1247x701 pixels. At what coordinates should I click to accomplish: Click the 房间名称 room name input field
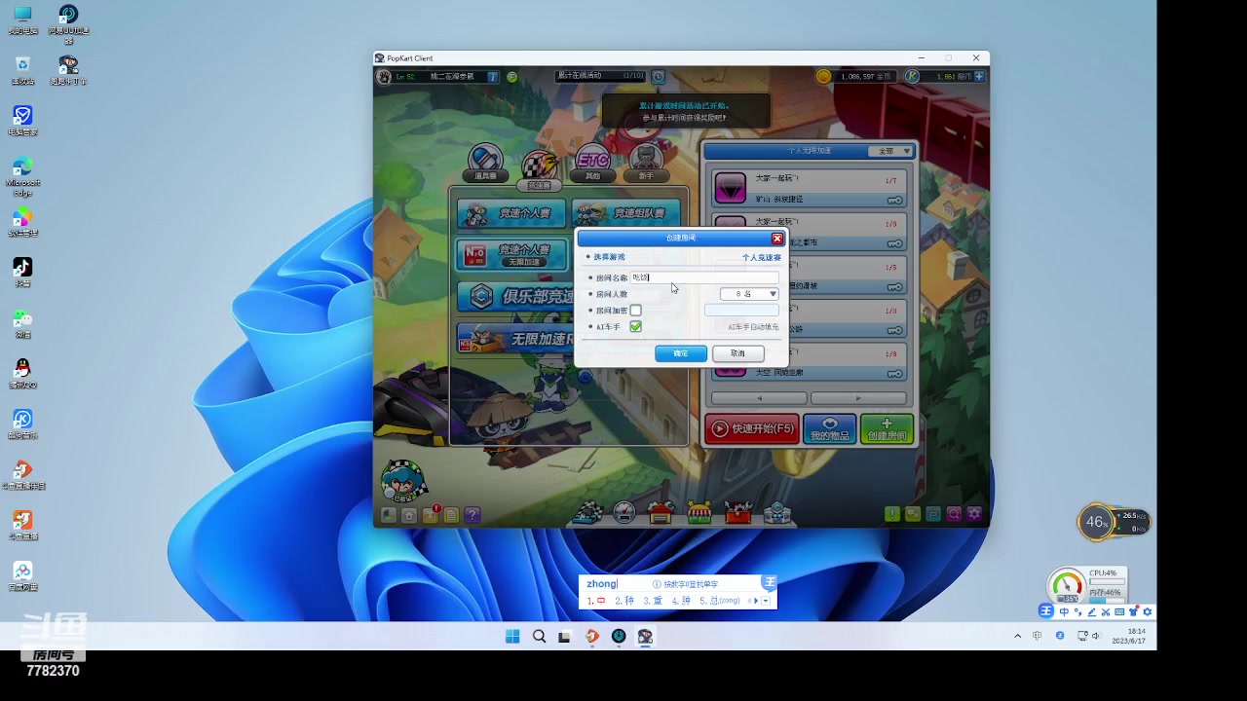[704, 277]
